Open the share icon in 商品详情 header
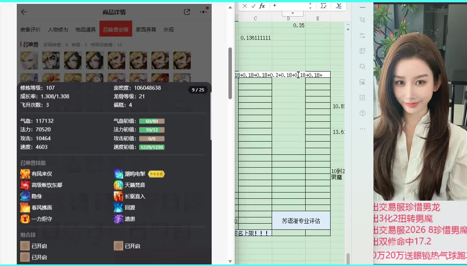The height and width of the screenshot is (266, 467). coord(187,12)
